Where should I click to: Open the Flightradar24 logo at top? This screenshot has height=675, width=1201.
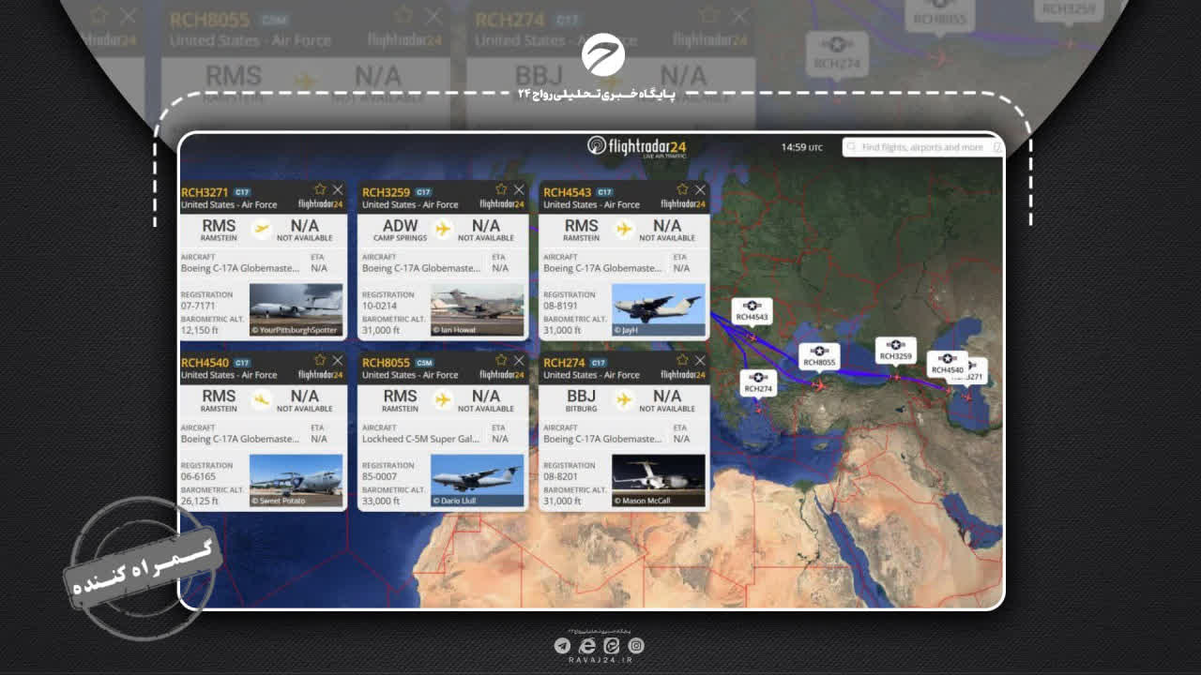pyautogui.click(x=637, y=146)
